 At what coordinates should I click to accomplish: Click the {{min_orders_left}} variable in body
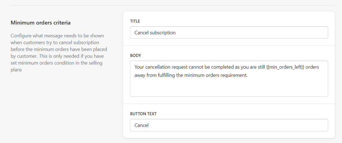click(x=285, y=67)
